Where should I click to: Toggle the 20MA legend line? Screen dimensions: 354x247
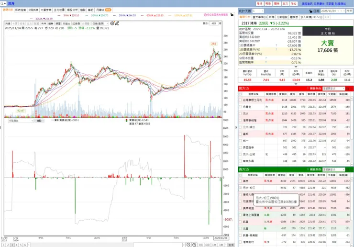click(x=125, y=15)
